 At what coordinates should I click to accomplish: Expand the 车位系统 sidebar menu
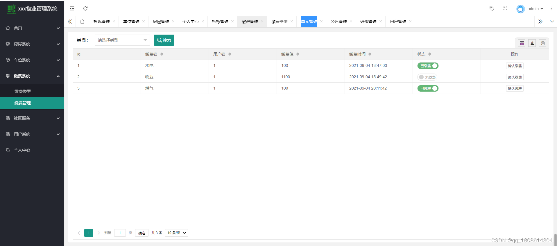point(32,60)
